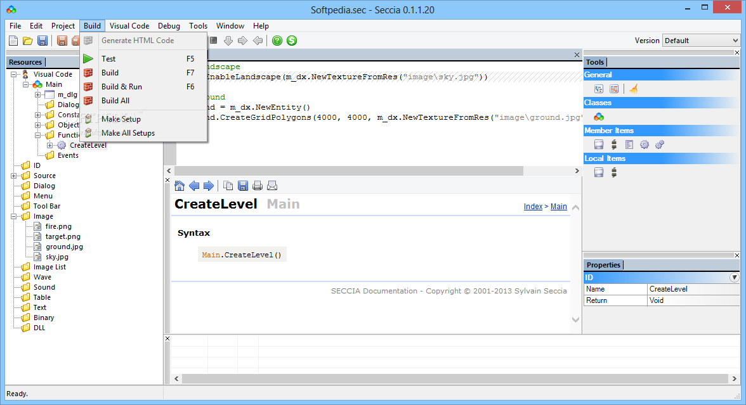Click single gear icon under Member Items

[645, 145]
